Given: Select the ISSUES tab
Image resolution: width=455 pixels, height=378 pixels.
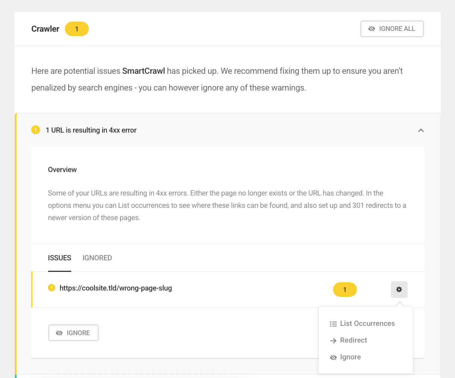Looking at the screenshot, I should 59,258.
